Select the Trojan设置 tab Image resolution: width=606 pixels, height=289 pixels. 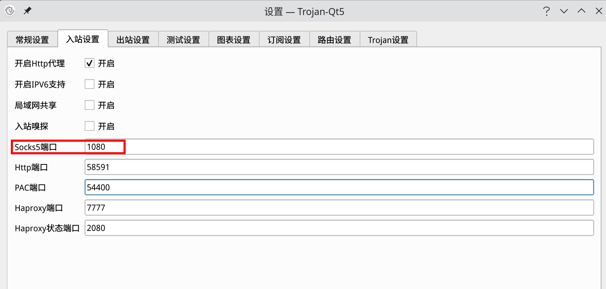click(x=388, y=40)
